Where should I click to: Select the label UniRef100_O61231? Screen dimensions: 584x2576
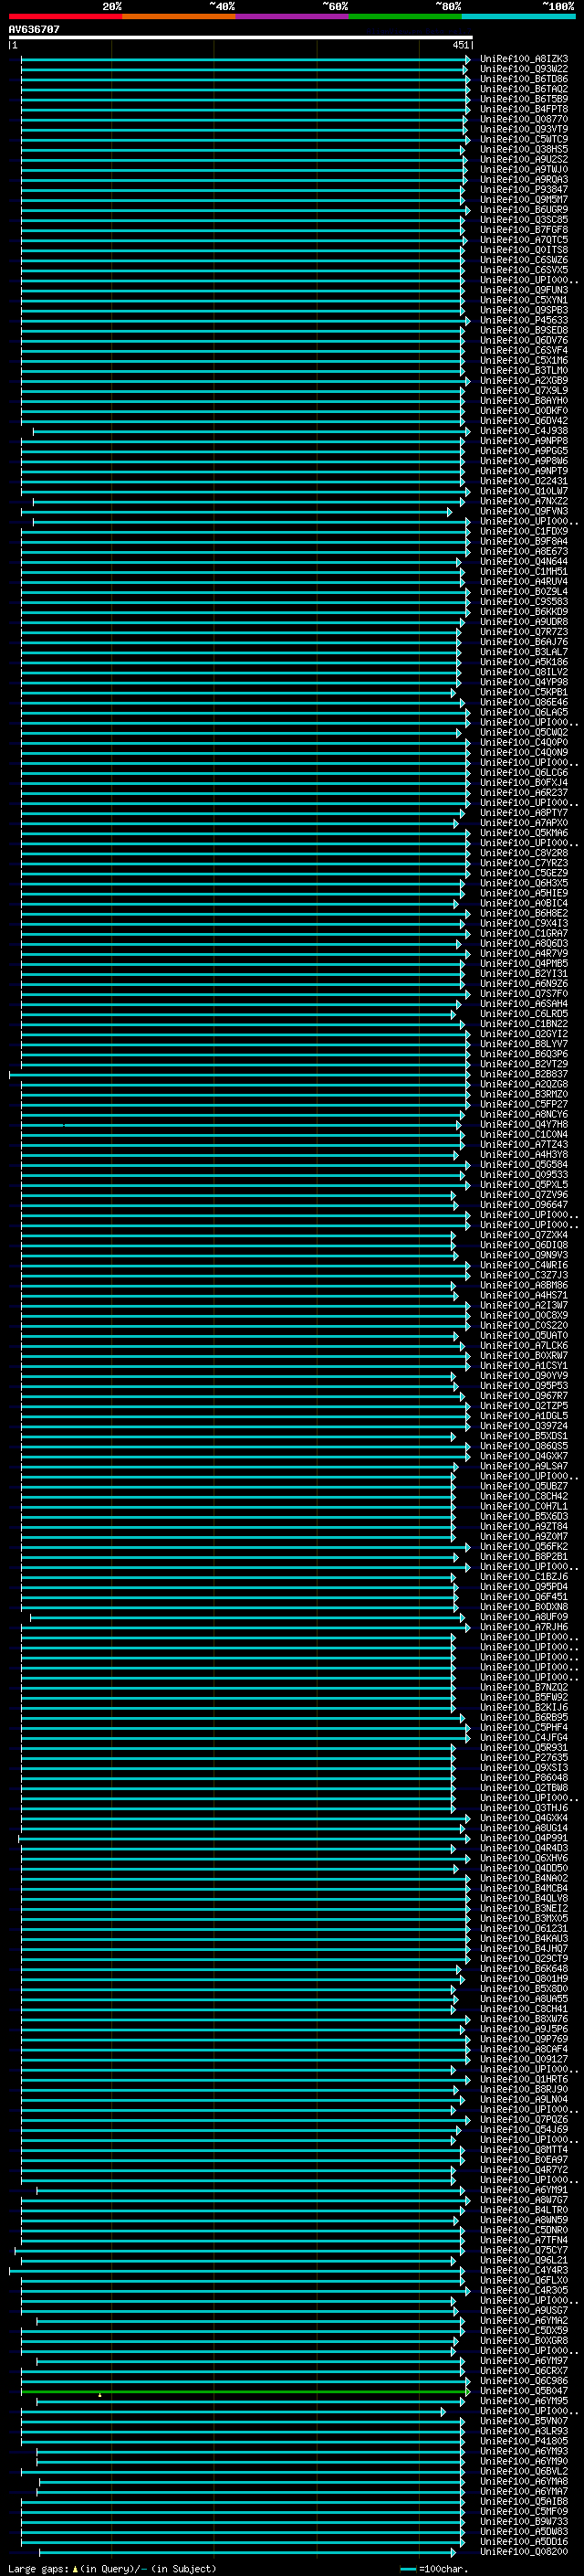[x=524, y=1929]
